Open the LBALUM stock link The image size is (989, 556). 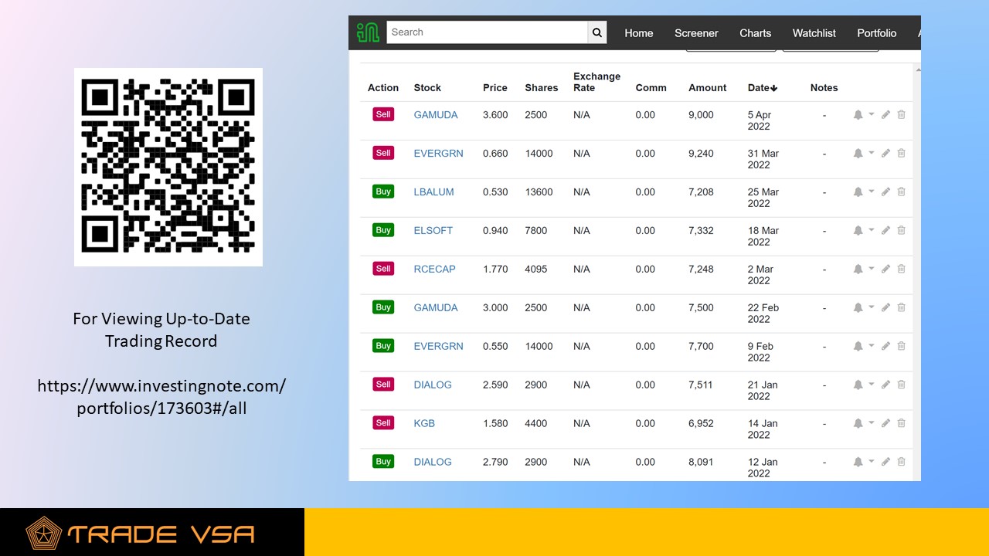pos(433,192)
